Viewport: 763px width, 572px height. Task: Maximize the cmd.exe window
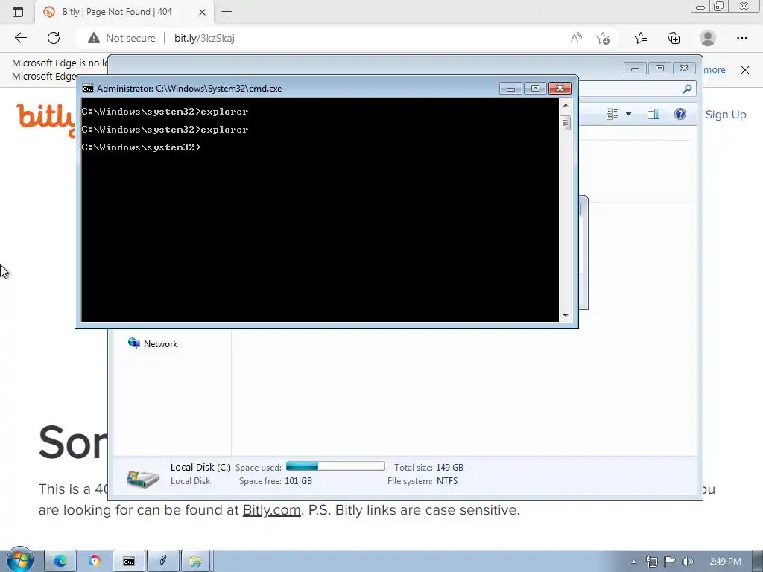click(x=535, y=89)
